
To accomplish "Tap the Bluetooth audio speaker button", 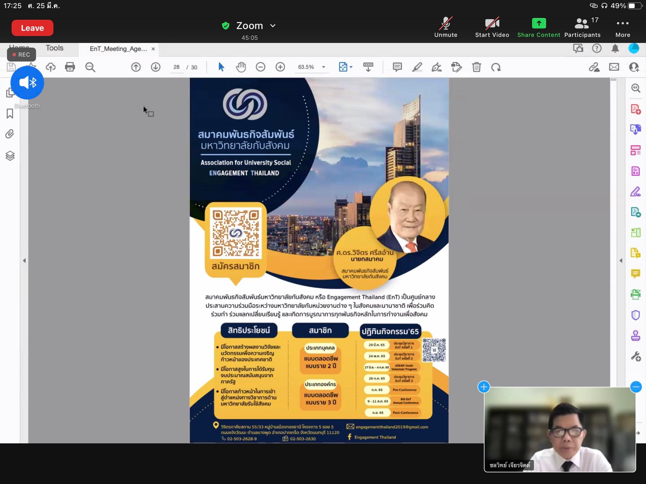I will [x=27, y=83].
